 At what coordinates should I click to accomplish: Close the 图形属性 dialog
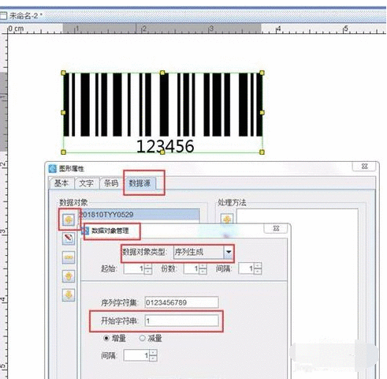click(x=364, y=167)
